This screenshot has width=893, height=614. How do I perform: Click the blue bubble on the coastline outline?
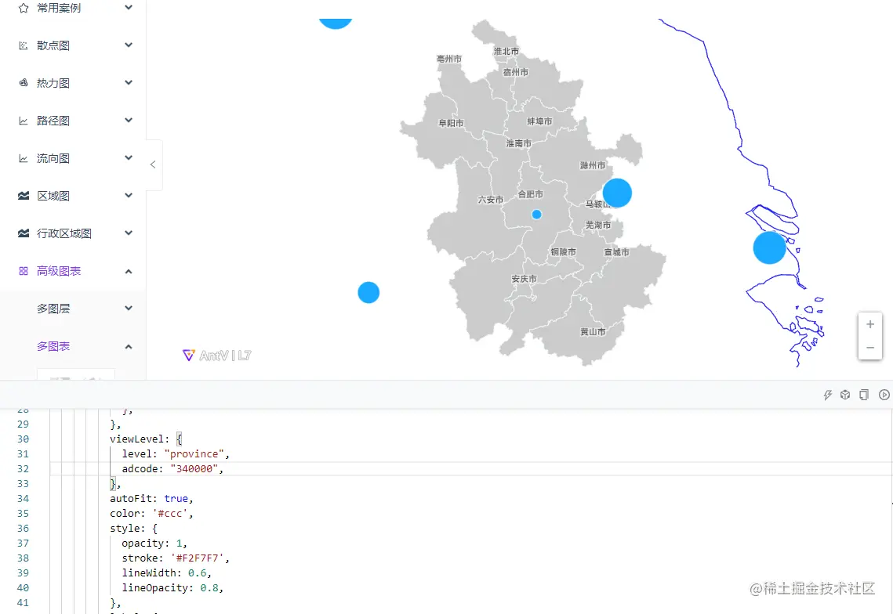coord(769,247)
